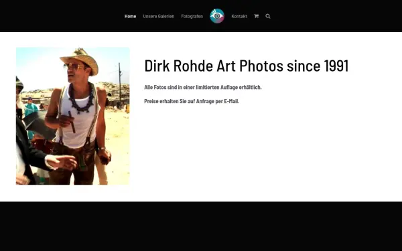Click the eye logo in header
The image size is (402, 251).
coord(217,16)
